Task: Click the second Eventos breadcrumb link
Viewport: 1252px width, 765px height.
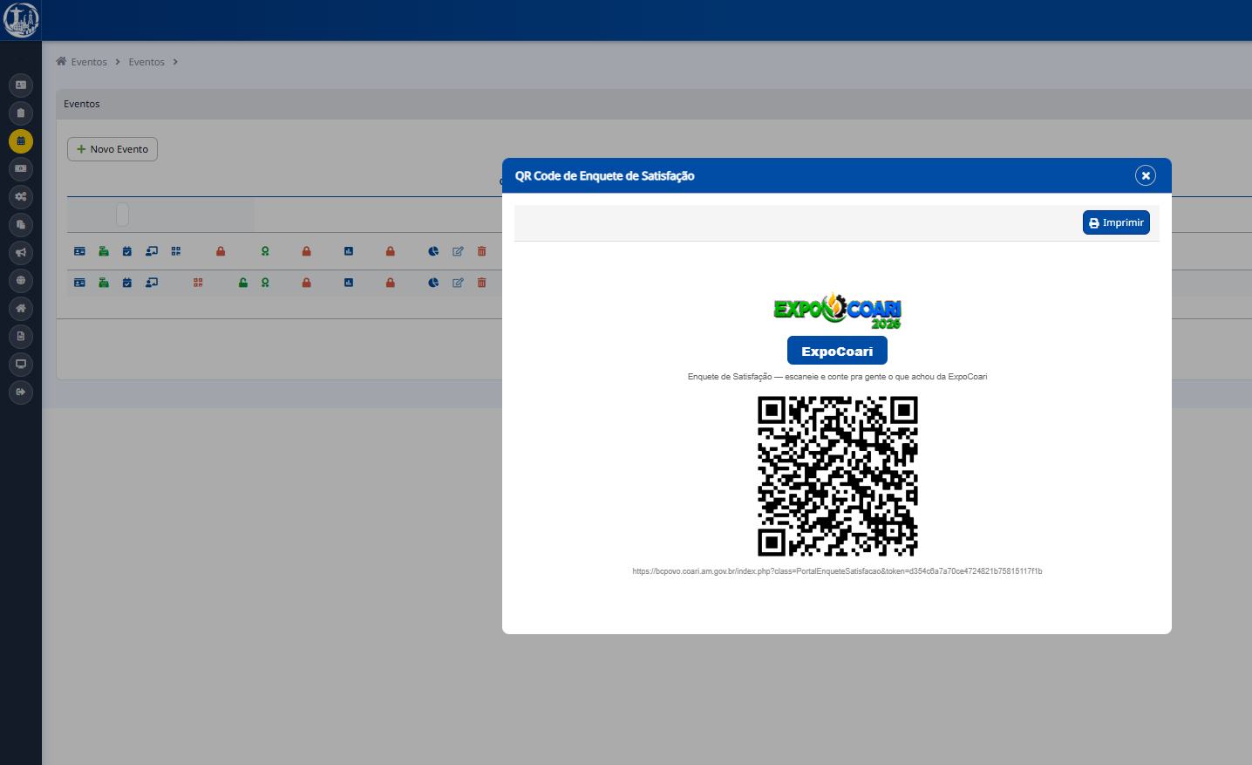Action: click(x=146, y=62)
